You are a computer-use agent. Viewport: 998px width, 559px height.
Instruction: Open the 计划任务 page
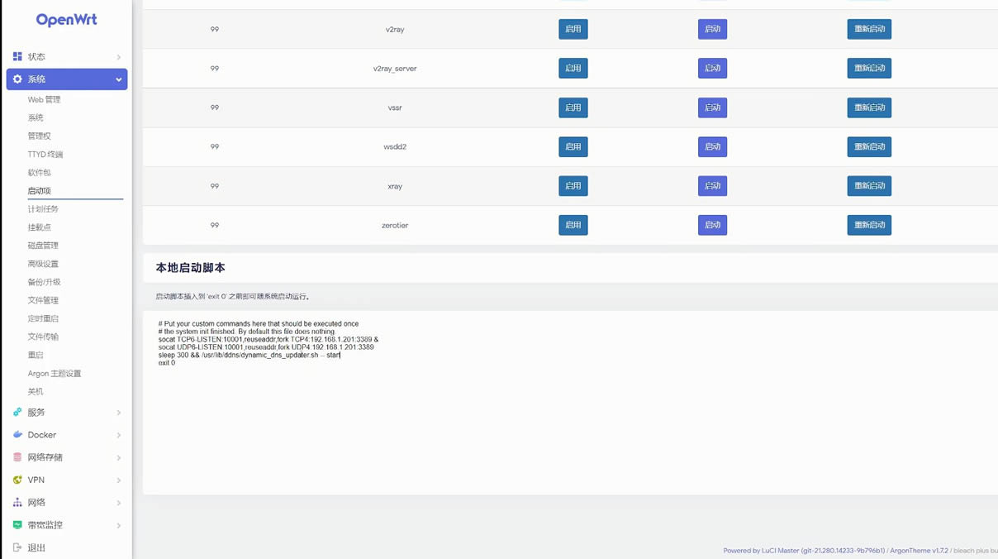[x=43, y=208]
